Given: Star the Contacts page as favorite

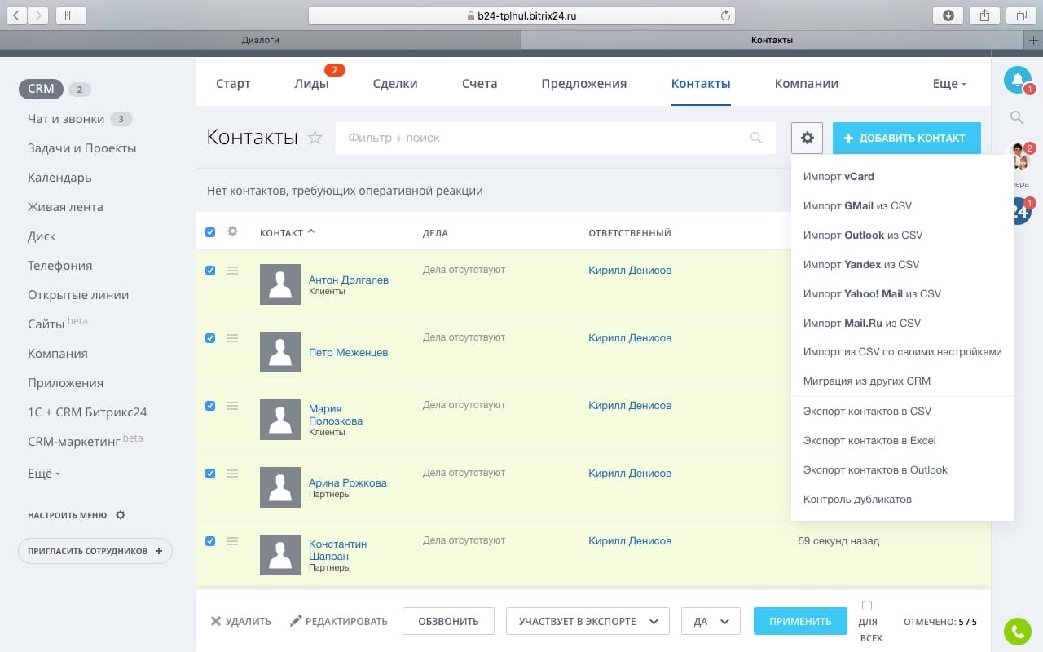Looking at the screenshot, I should point(315,138).
